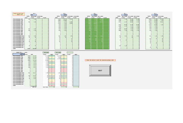
Task: Select pallet count total under Truck3 WEEKS column
Action: pyautogui.click(x=76, y=87)
